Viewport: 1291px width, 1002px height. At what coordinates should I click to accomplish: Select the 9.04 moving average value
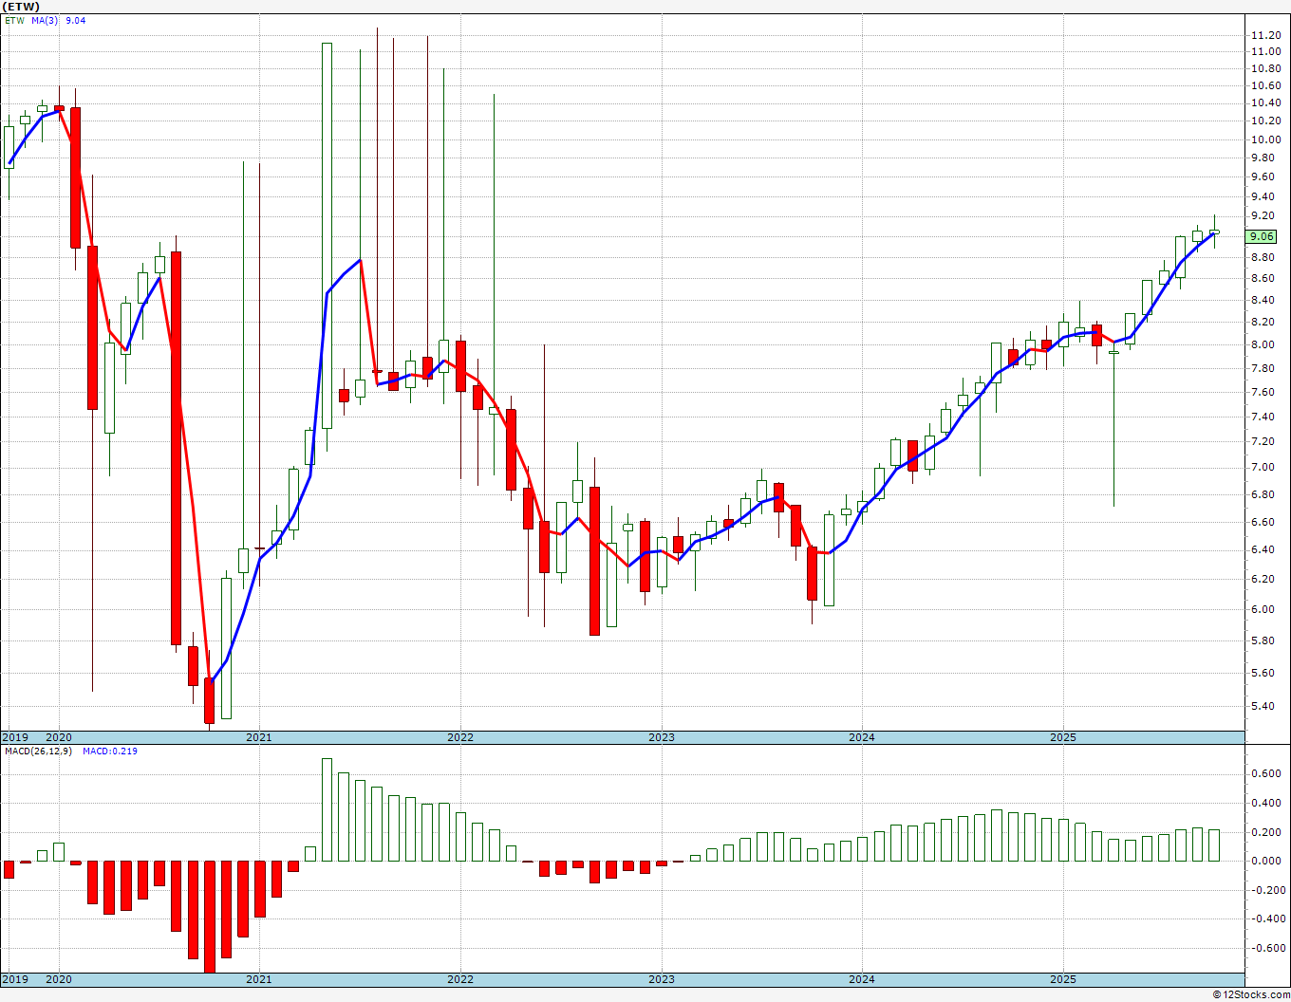(75, 20)
